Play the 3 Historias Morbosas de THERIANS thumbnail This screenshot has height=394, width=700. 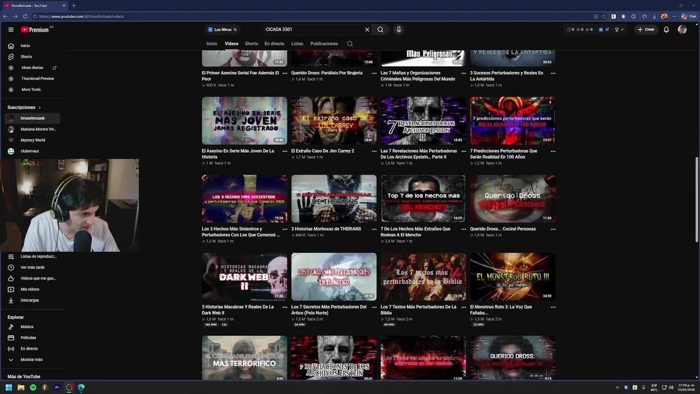coord(334,199)
